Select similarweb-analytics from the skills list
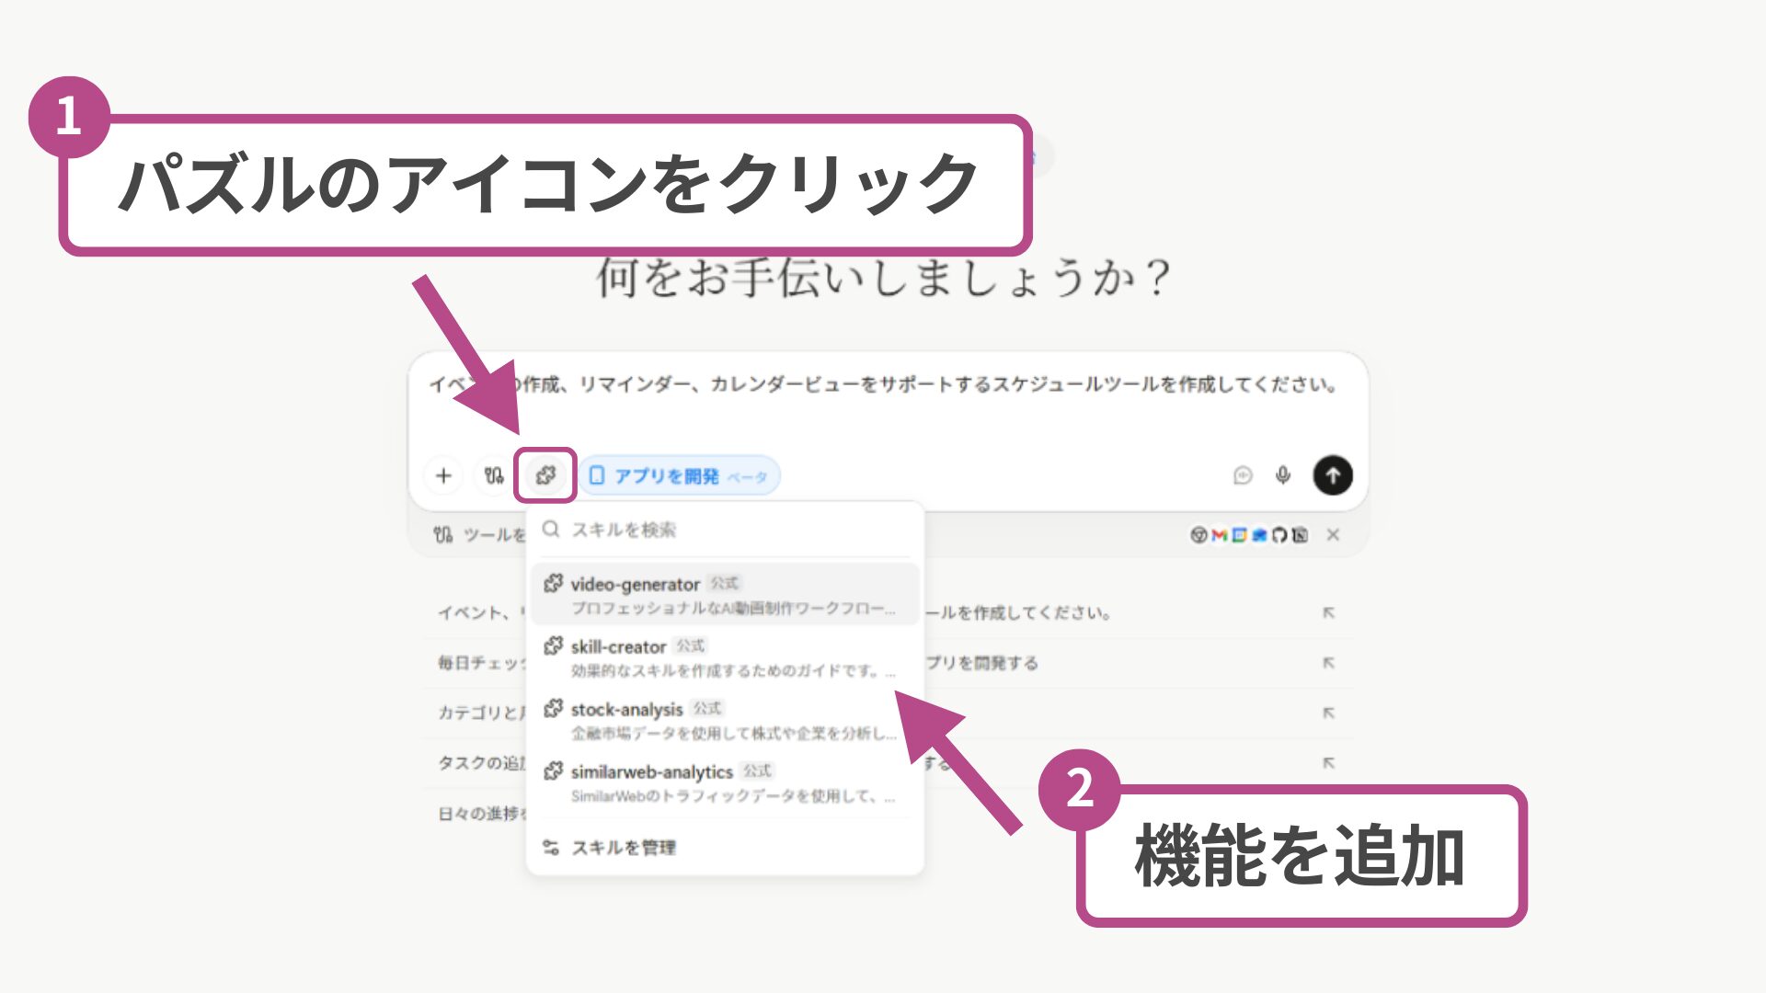This screenshot has width=1766, height=993. point(727,782)
